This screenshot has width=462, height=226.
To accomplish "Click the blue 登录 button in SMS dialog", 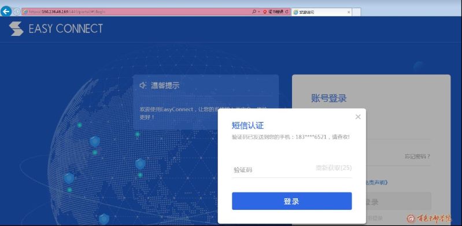I will (291, 201).
